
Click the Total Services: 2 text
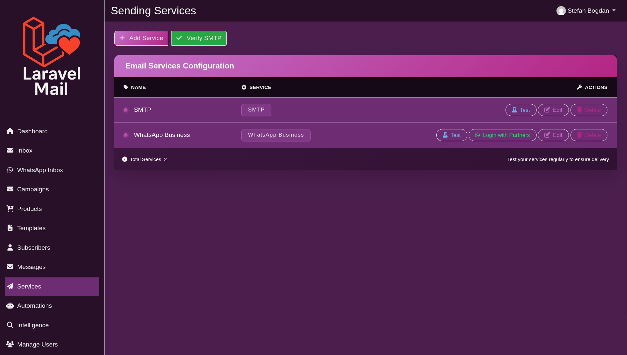point(148,159)
